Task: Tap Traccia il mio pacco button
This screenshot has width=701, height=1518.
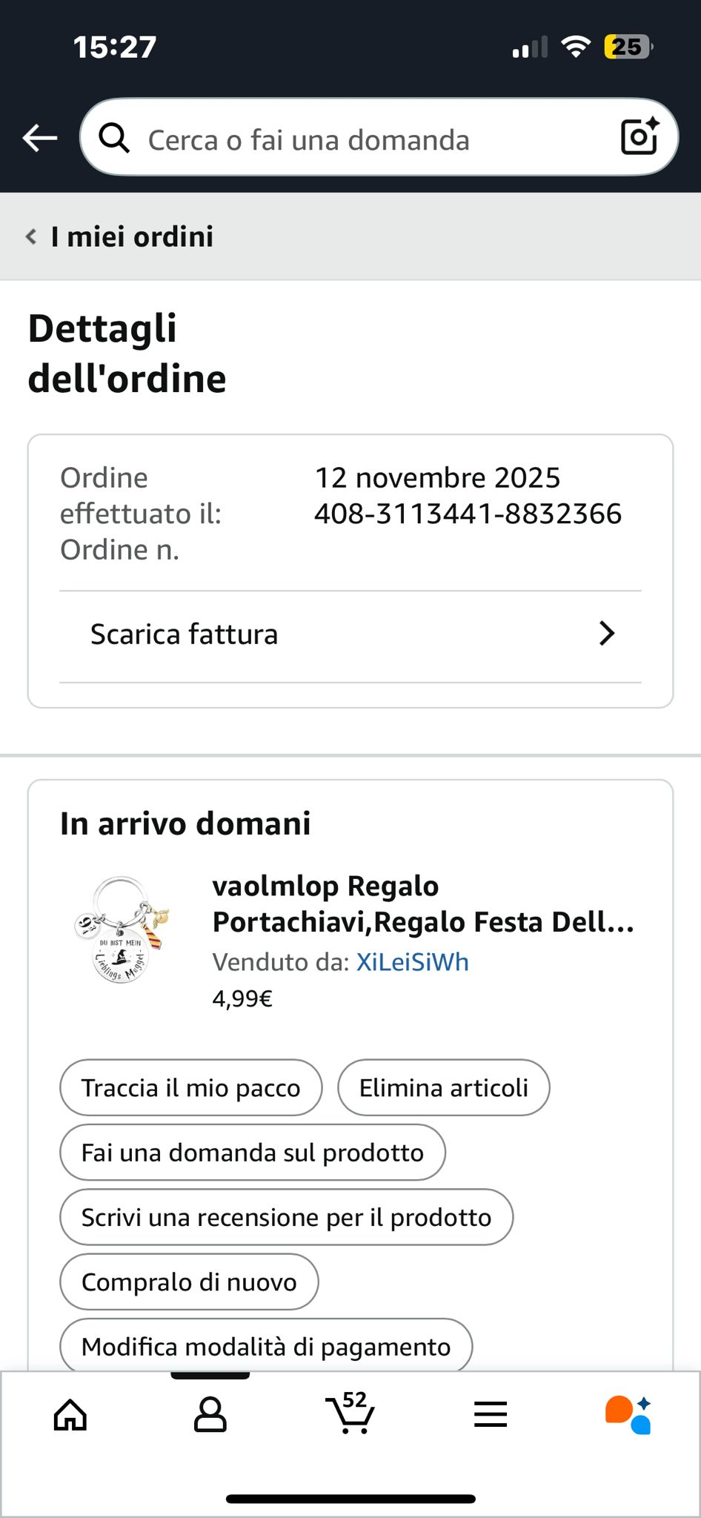Action: pos(191,1088)
